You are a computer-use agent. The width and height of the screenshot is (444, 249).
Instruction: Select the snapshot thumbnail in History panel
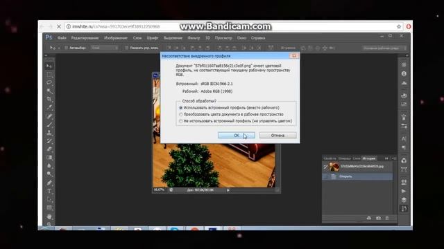click(x=334, y=167)
